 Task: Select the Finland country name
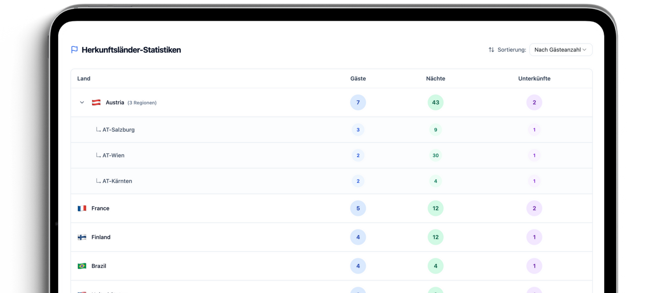101,237
